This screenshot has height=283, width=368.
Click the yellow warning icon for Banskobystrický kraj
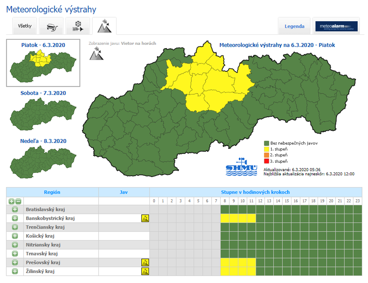coord(145,218)
